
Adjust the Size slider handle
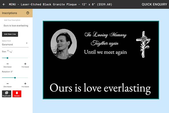tap(8, 58)
